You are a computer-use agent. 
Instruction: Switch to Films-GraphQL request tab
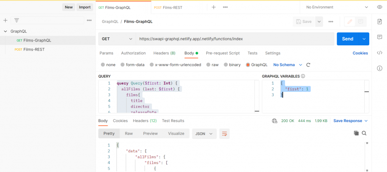click(115, 8)
